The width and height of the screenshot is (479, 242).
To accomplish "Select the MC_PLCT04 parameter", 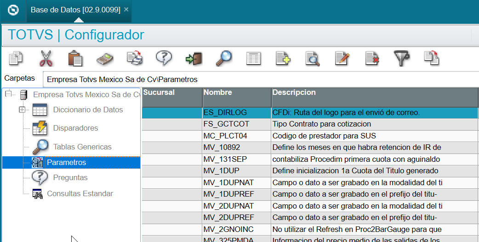I will click(225, 136).
